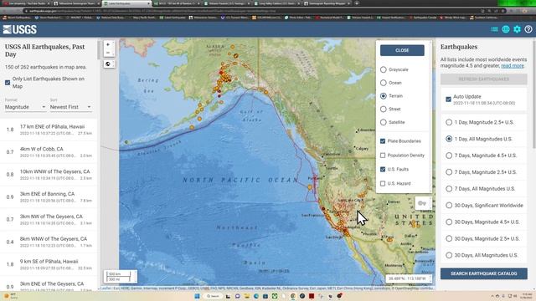Select the Ocean basemap option
Viewport: 536px width, 301px height.
(x=384, y=83)
